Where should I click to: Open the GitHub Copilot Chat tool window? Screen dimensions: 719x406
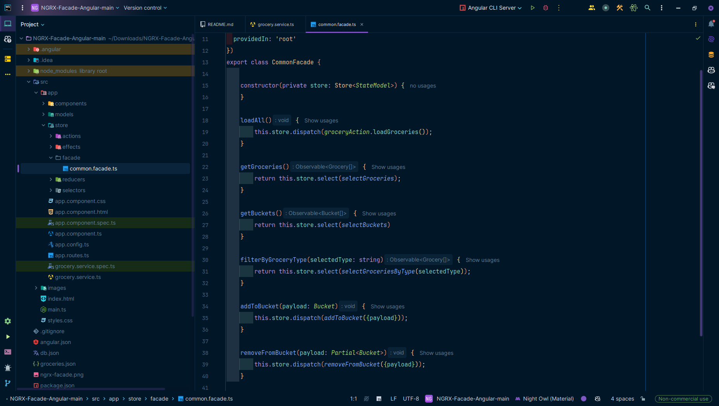711,86
